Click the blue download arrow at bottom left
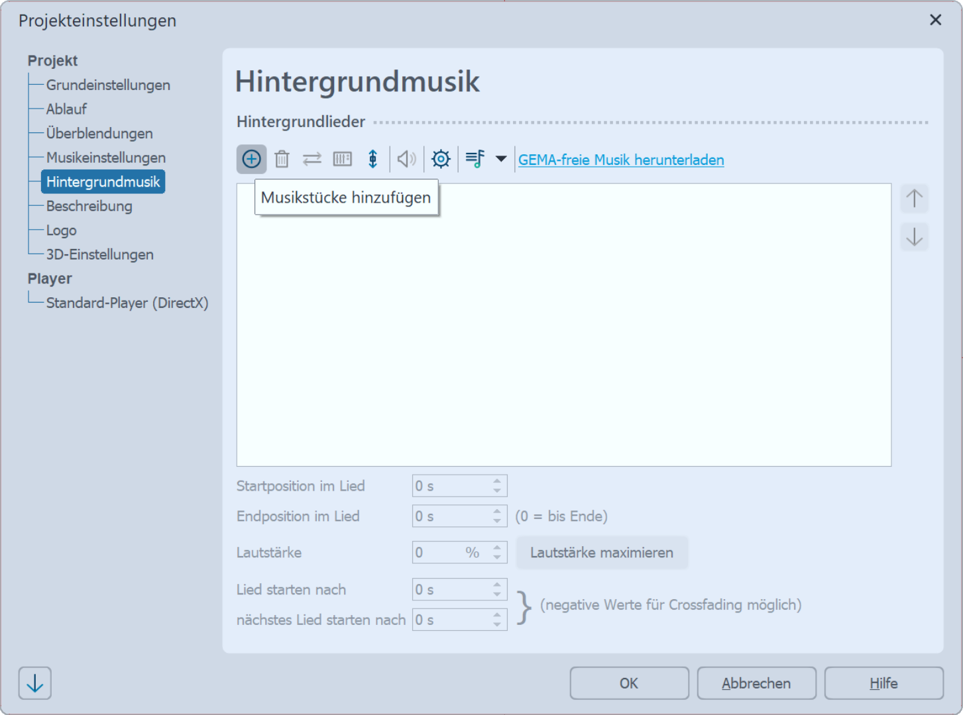This screenshot has height=715, width=963. [x=34, y=683]
